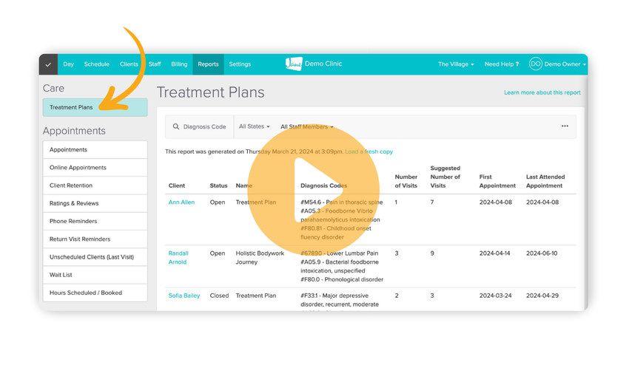Go to the Settings tab
The image size is (629, 365).
point(240,64)
